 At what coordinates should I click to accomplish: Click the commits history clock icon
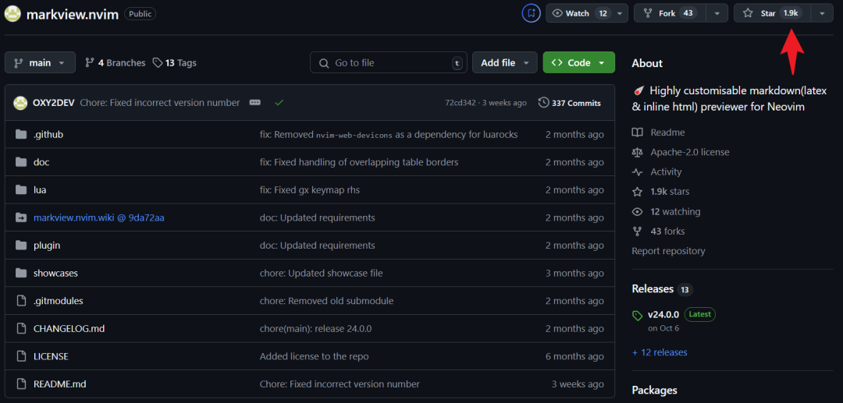[543, 102]
